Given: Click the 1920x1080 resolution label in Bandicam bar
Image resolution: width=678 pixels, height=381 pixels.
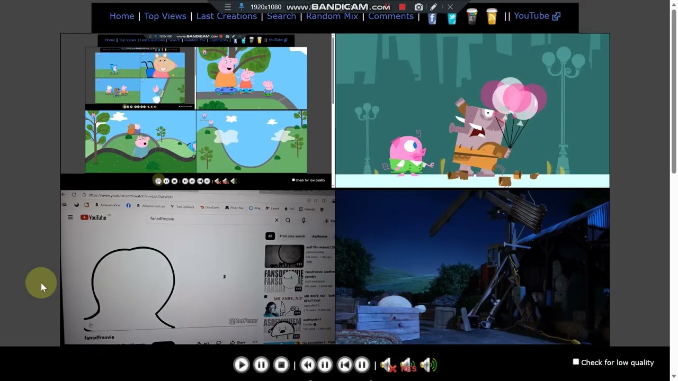Looking at the screenshot, I should [266, 7].
